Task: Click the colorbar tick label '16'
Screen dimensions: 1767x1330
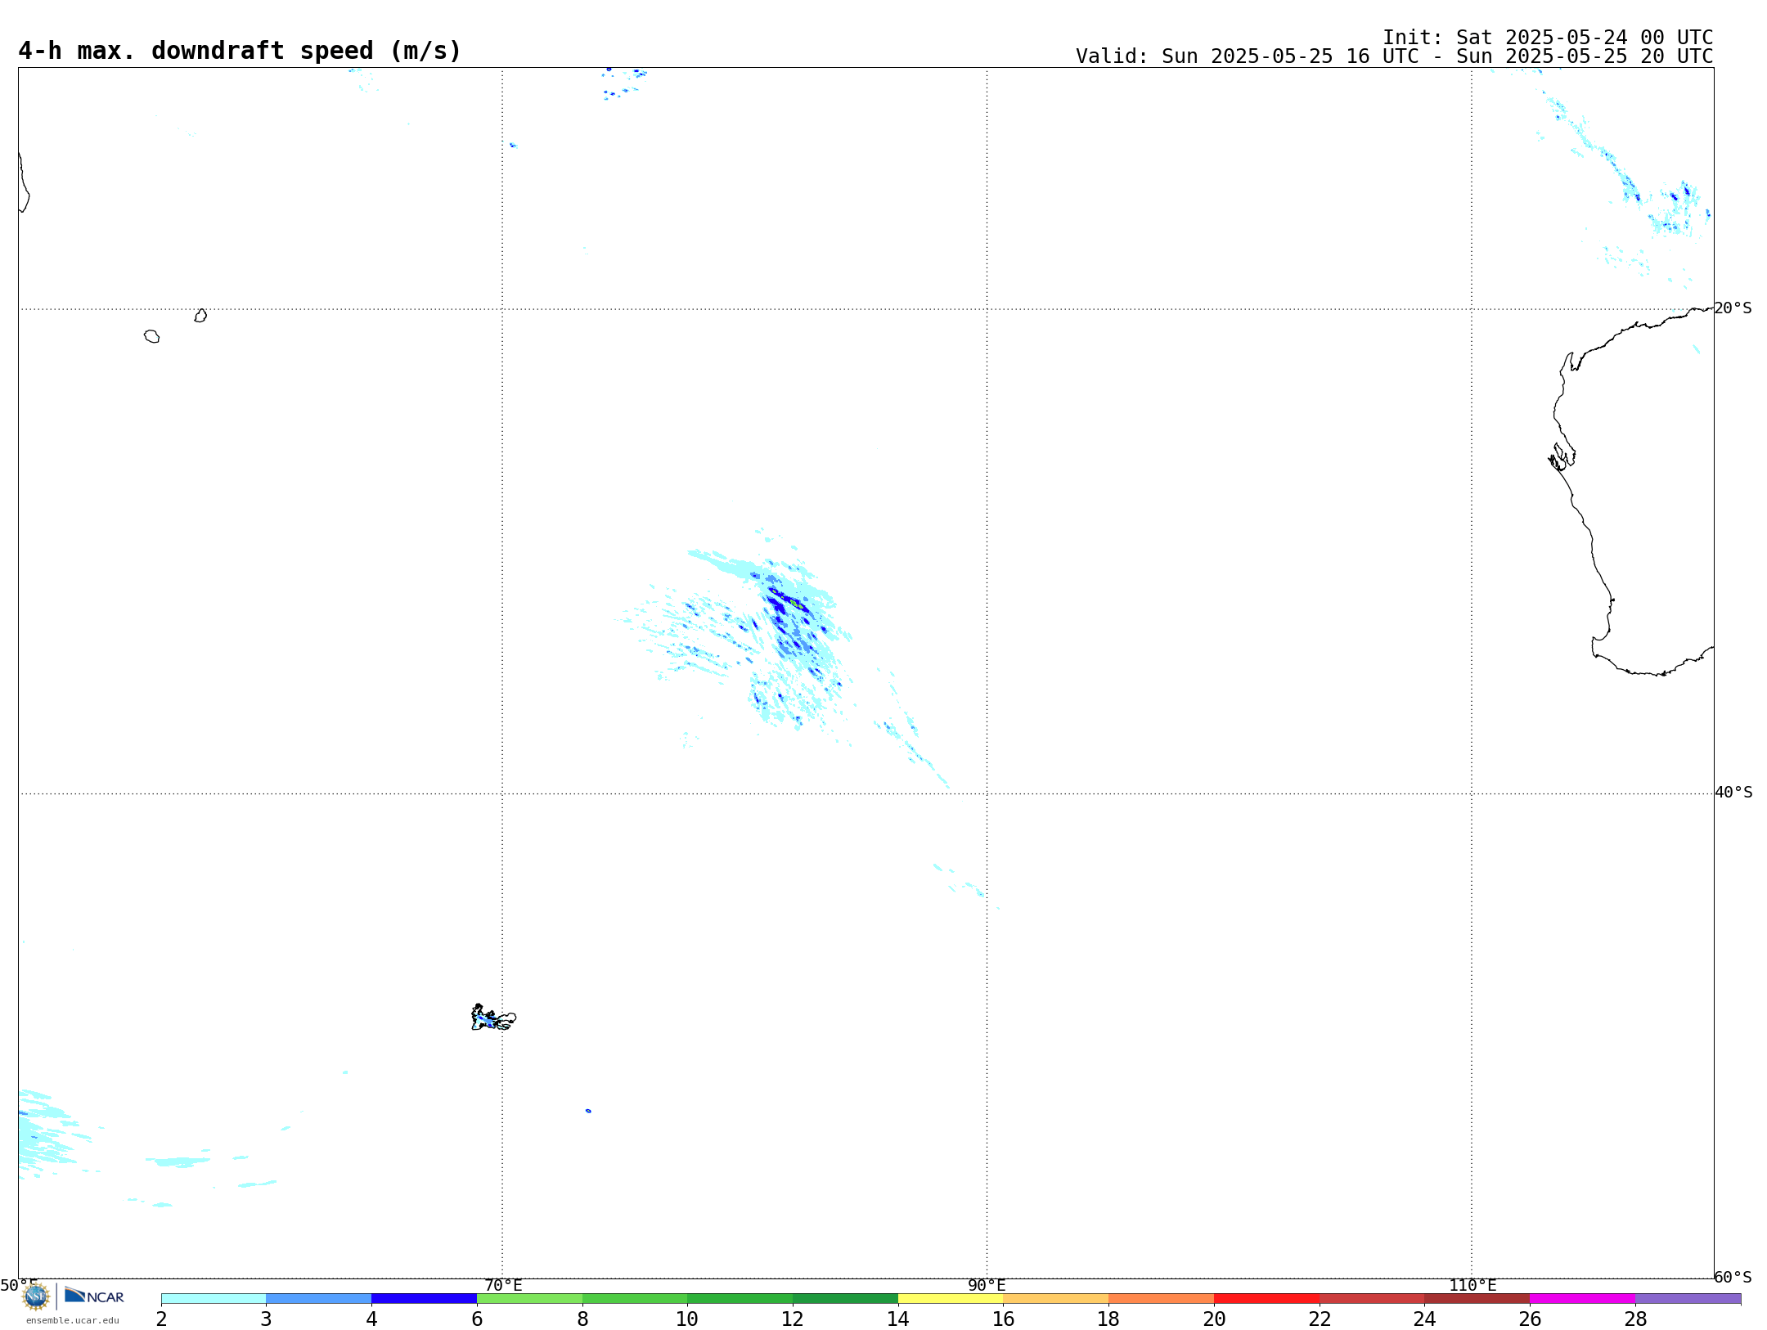Action: point(1004,1319)
